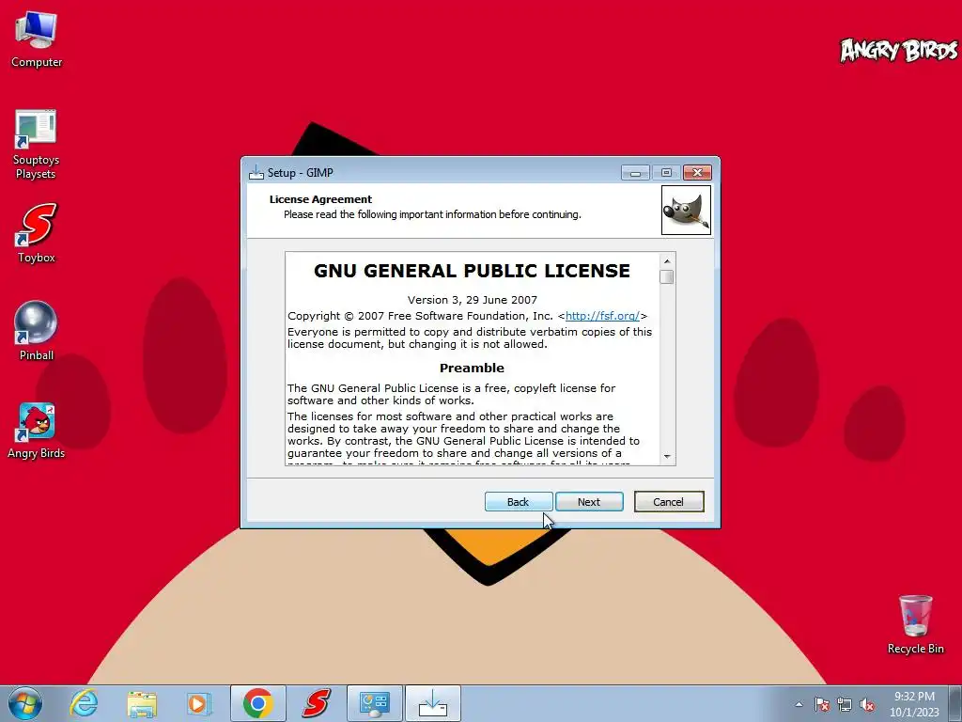Open the http://fsf.org/ link
The image size is (962, 722).
pyautogui.click(x=602, y=316)
